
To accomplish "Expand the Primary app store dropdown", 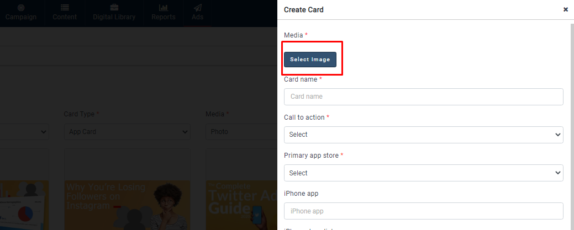I will coord(423,173).
